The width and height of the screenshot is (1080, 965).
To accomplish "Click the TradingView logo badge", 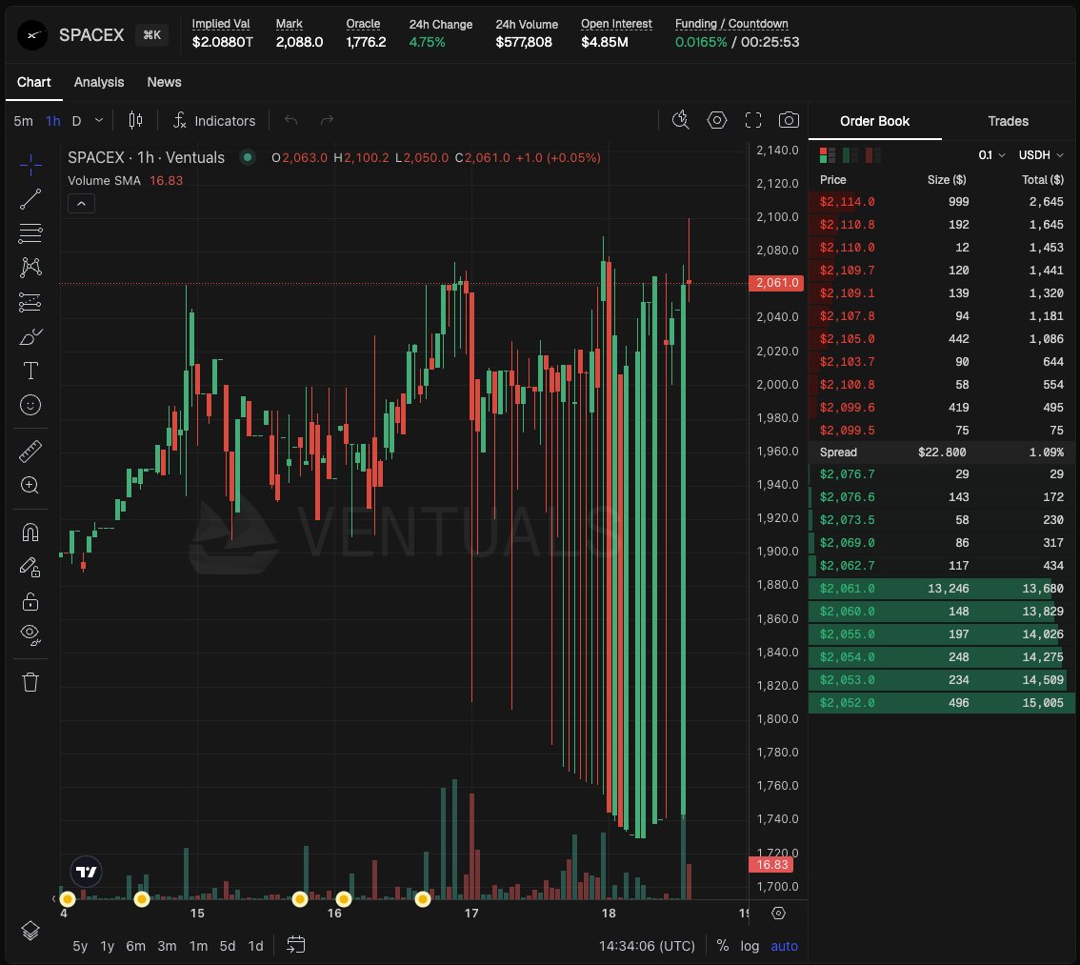I will click(86, 872).
